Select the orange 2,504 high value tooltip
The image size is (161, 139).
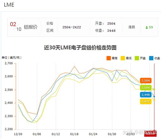[146, 81]
